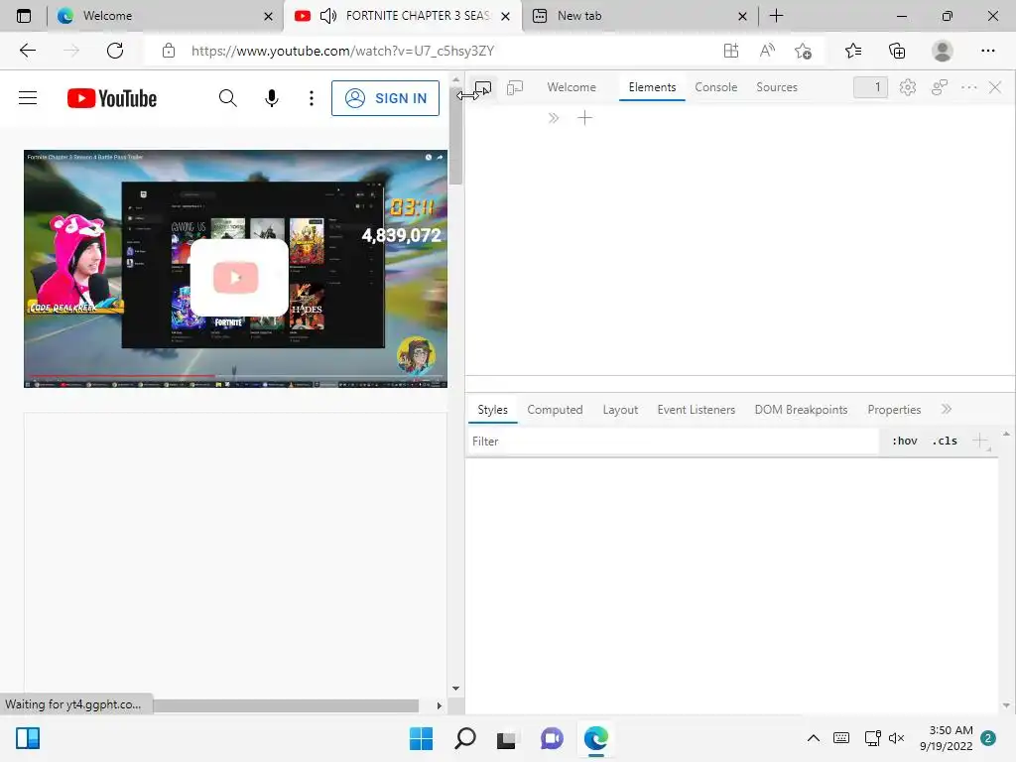Viewport: 1016px width, 762px height.
Task: Click the horizontal scrollbar right arrow
Action: (x=440, y=705)
